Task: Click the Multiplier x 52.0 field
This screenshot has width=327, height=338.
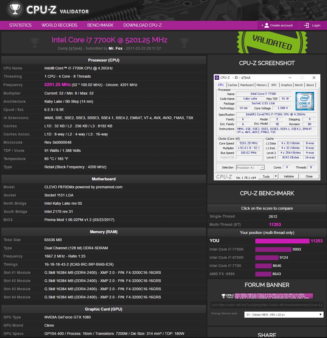Action: tap(249, 148)
